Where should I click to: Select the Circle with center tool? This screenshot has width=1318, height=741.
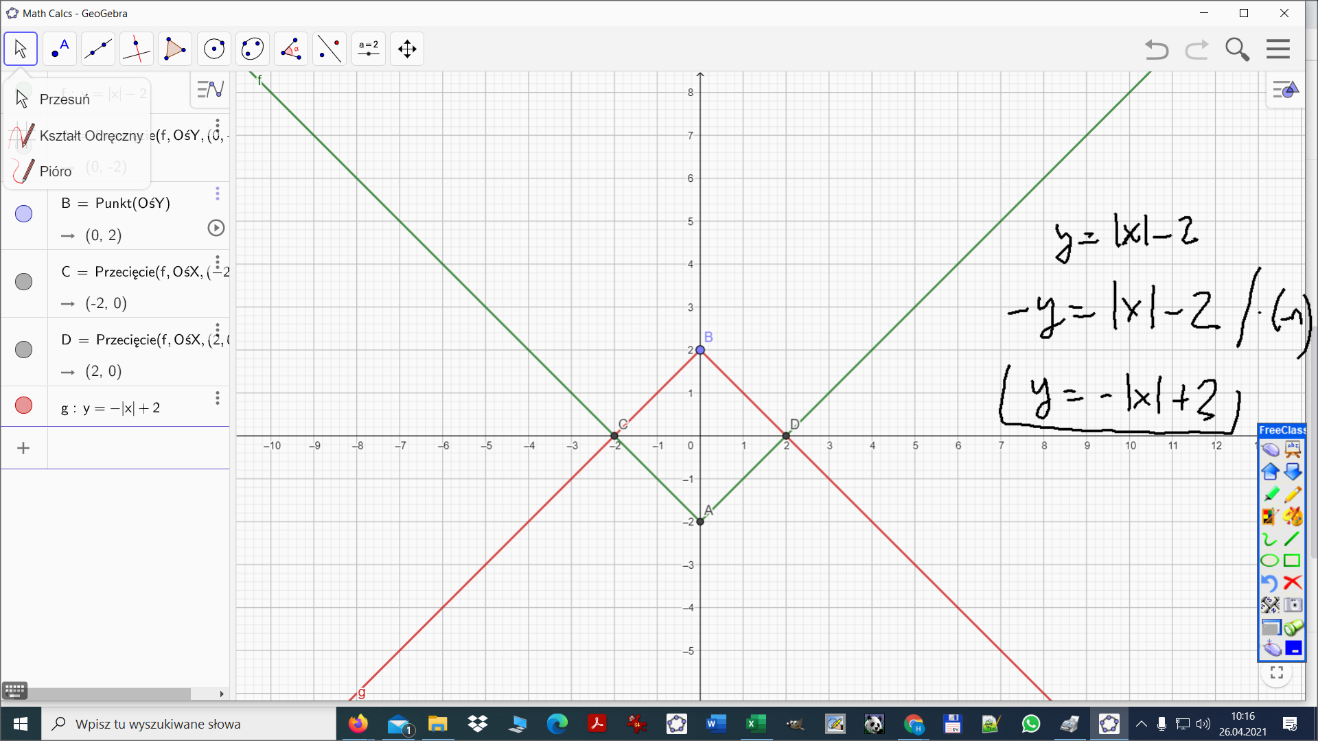coord(214,49)
